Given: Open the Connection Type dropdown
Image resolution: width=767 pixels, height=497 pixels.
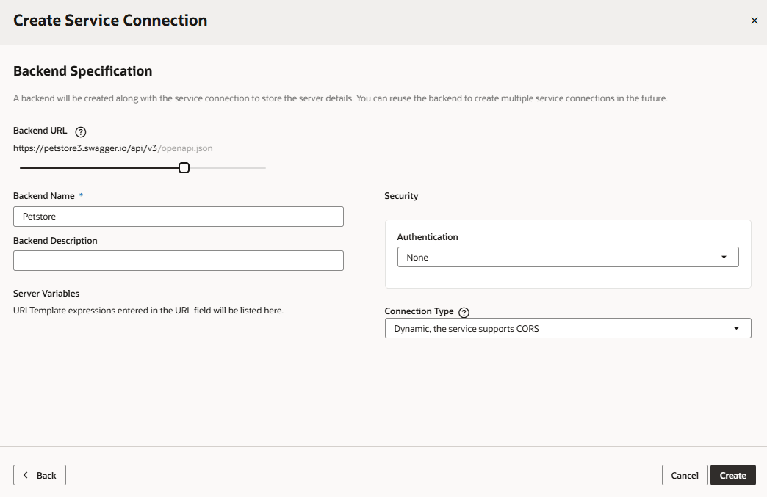Looking at the screenshot, I should pos(567,328).
